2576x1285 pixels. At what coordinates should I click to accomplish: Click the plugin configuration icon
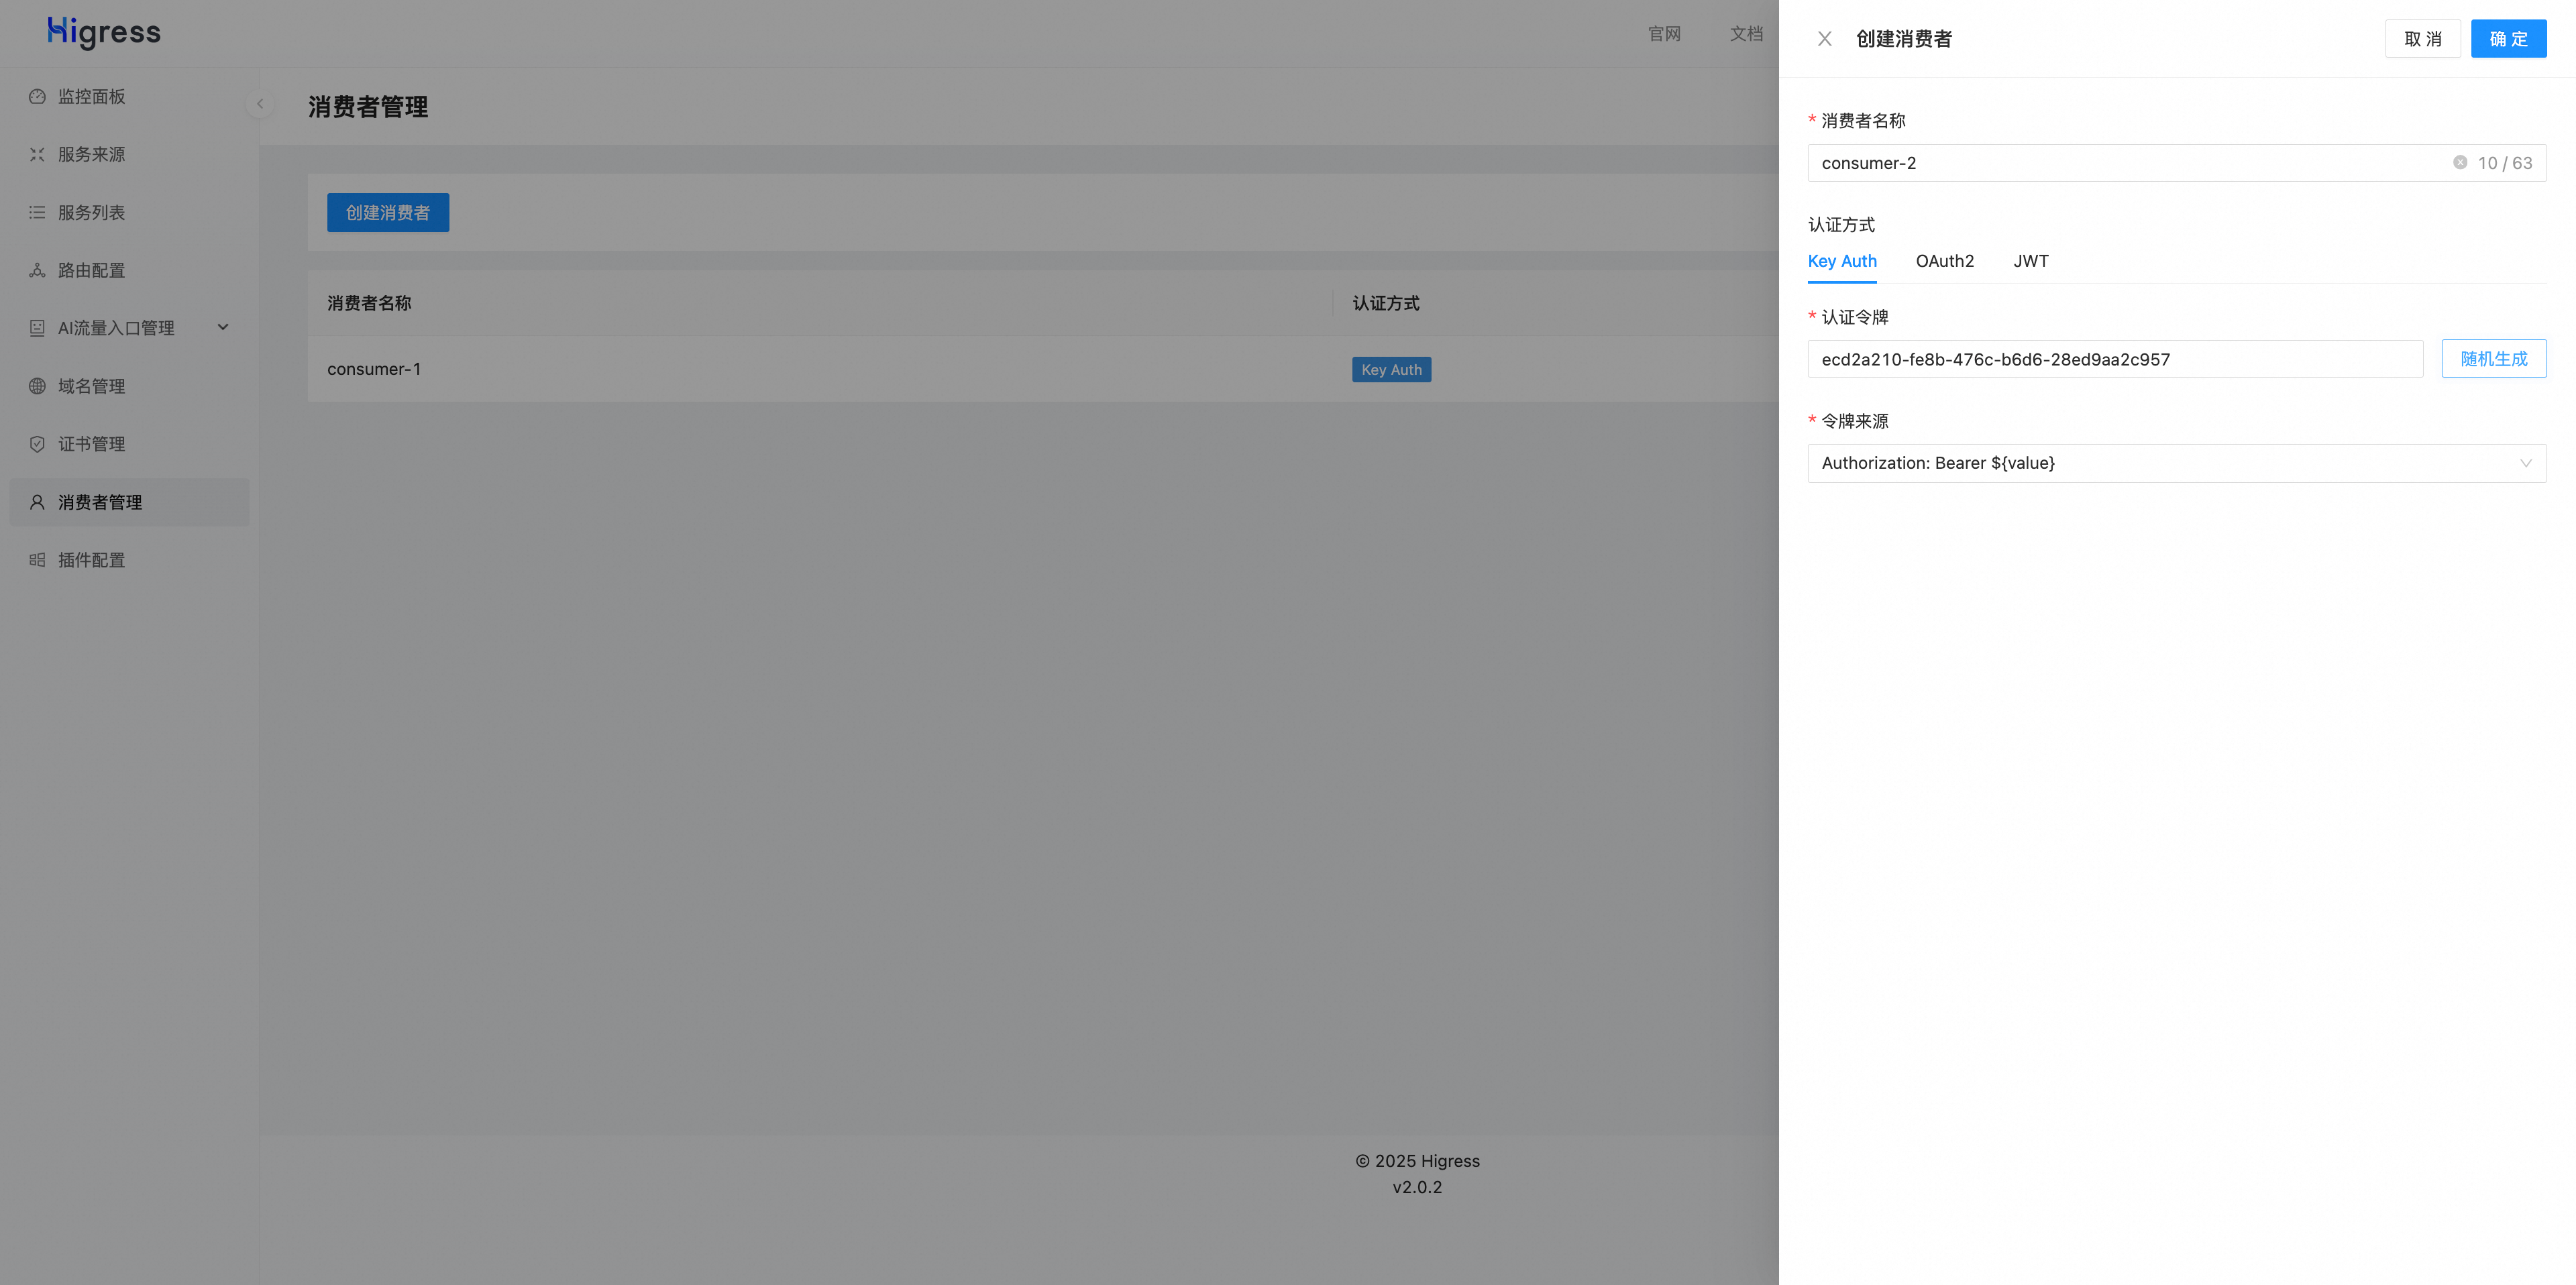tap(37, 560)
